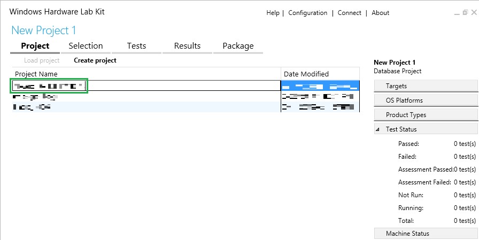Close the Hardware Lab Kit window
The width and height of the screenshot is (479, 240).
coord(474,12)
